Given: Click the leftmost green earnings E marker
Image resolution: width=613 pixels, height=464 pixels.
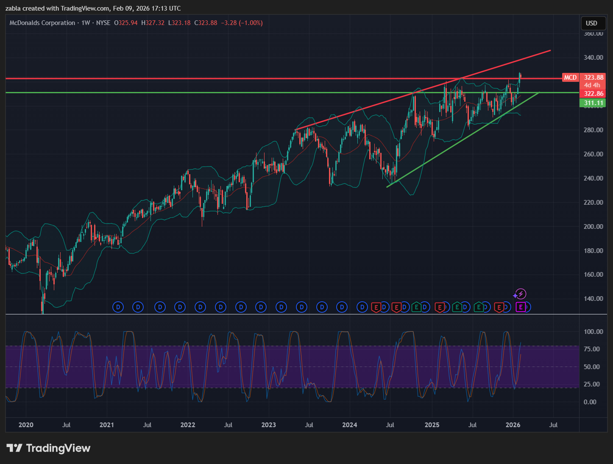Looking at the screenshot, I should pyautogui.click(x=416, y=307).
